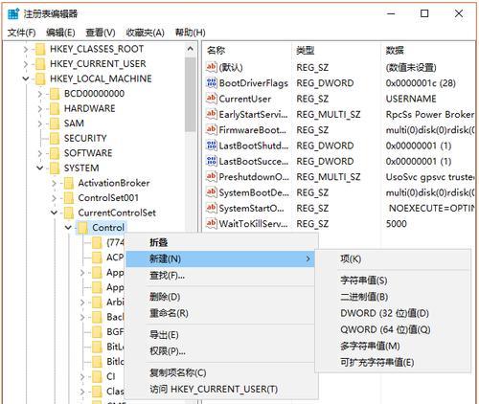Open the 收藏夹(A) menu

coord(145,33)
